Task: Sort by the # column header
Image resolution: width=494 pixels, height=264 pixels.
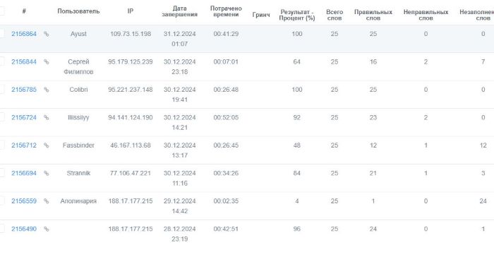Action: (x=24, y=11)
